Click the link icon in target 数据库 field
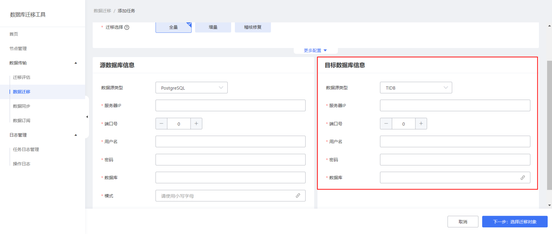 (x=522, y=178)
